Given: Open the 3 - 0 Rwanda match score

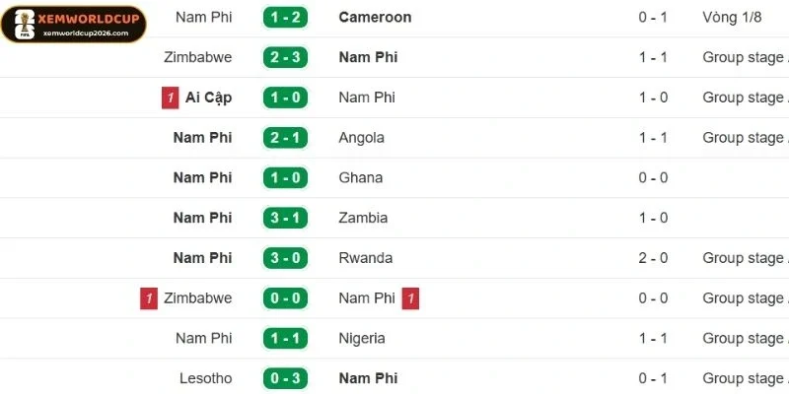Looking at the screenshot, I should click(x=286, y=258).
